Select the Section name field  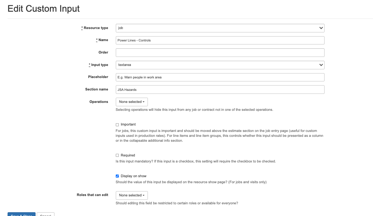(x=220, y=89)
